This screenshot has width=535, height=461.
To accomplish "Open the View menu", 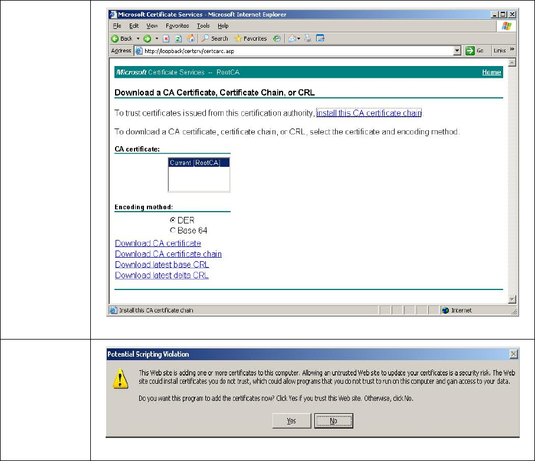I will [152, 26].
